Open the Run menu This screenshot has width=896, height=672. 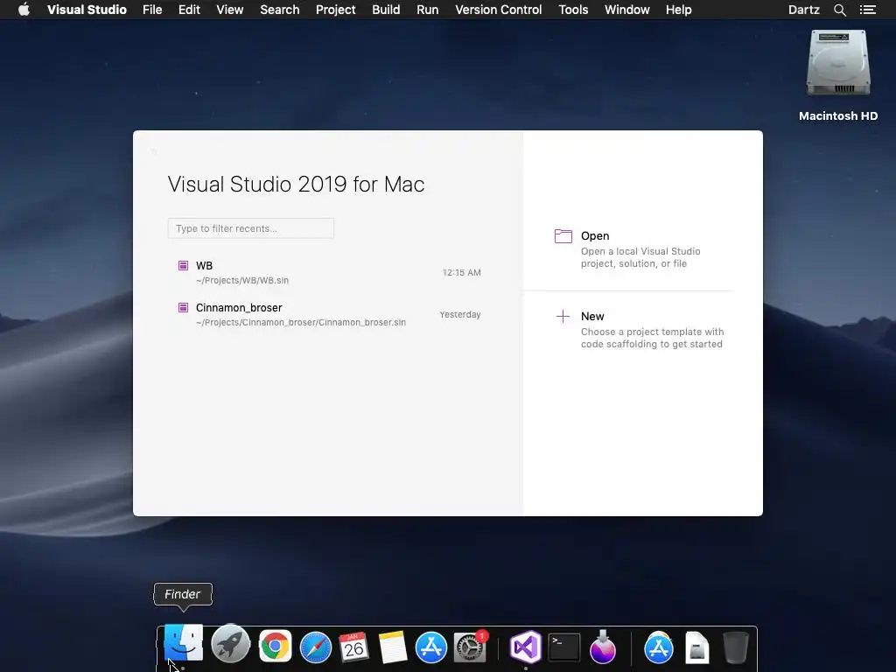point(427,10)
